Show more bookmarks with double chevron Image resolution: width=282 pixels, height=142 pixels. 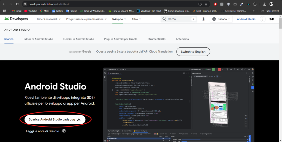tap(254, 11)
